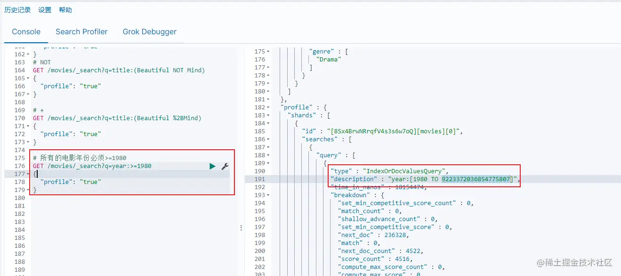Click the "match" : 0 line at 199
The width and height of the screenshot is (621, 276).
pyautogui.click(x=359, y=243)
